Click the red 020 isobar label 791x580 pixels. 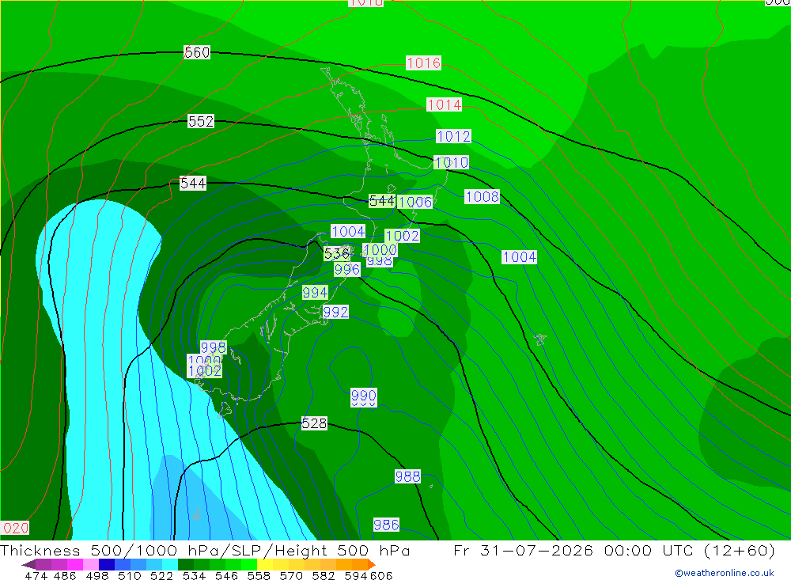coord(14,528)
